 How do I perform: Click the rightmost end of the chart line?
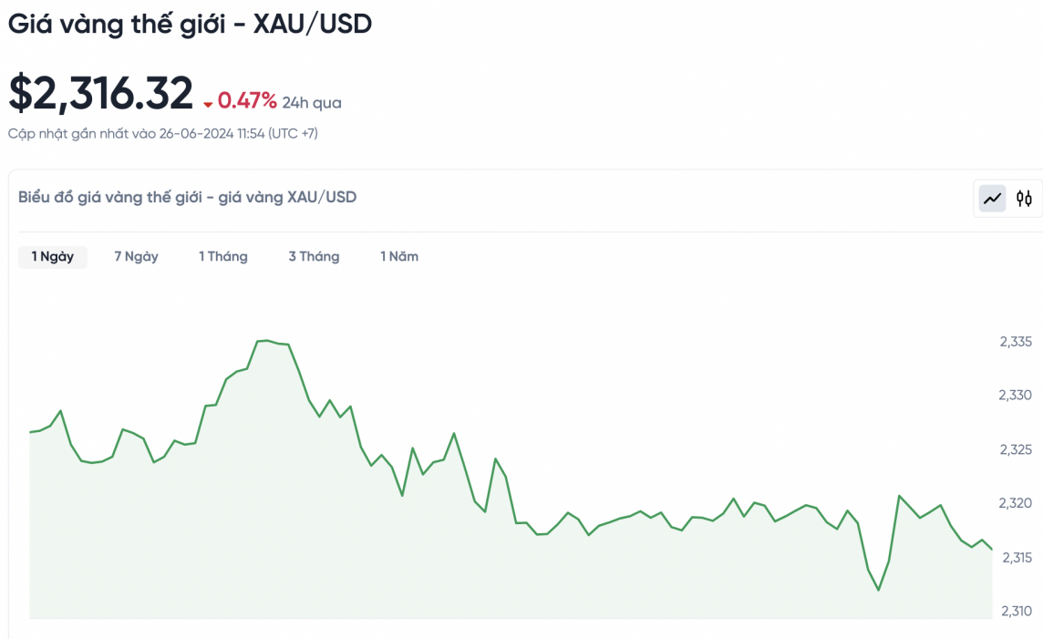991,549
